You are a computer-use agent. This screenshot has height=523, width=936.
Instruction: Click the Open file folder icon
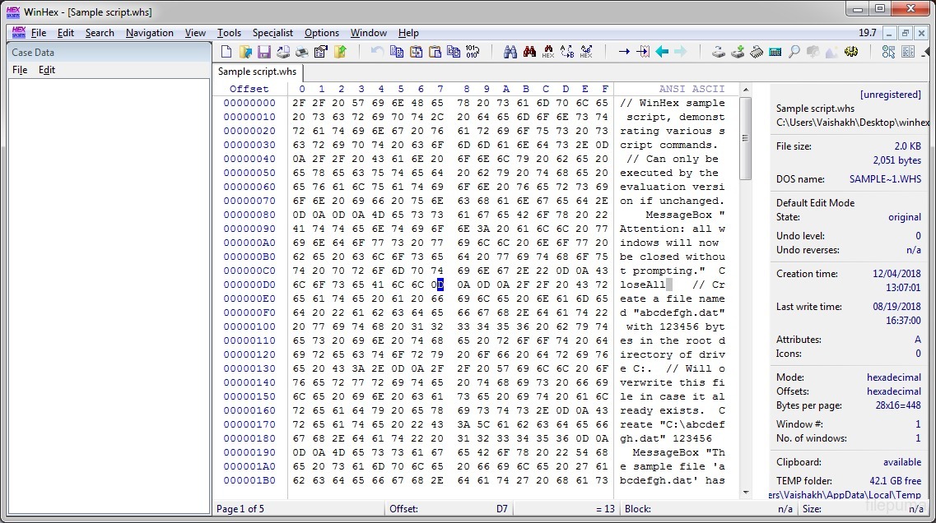(x=245, y=52)
